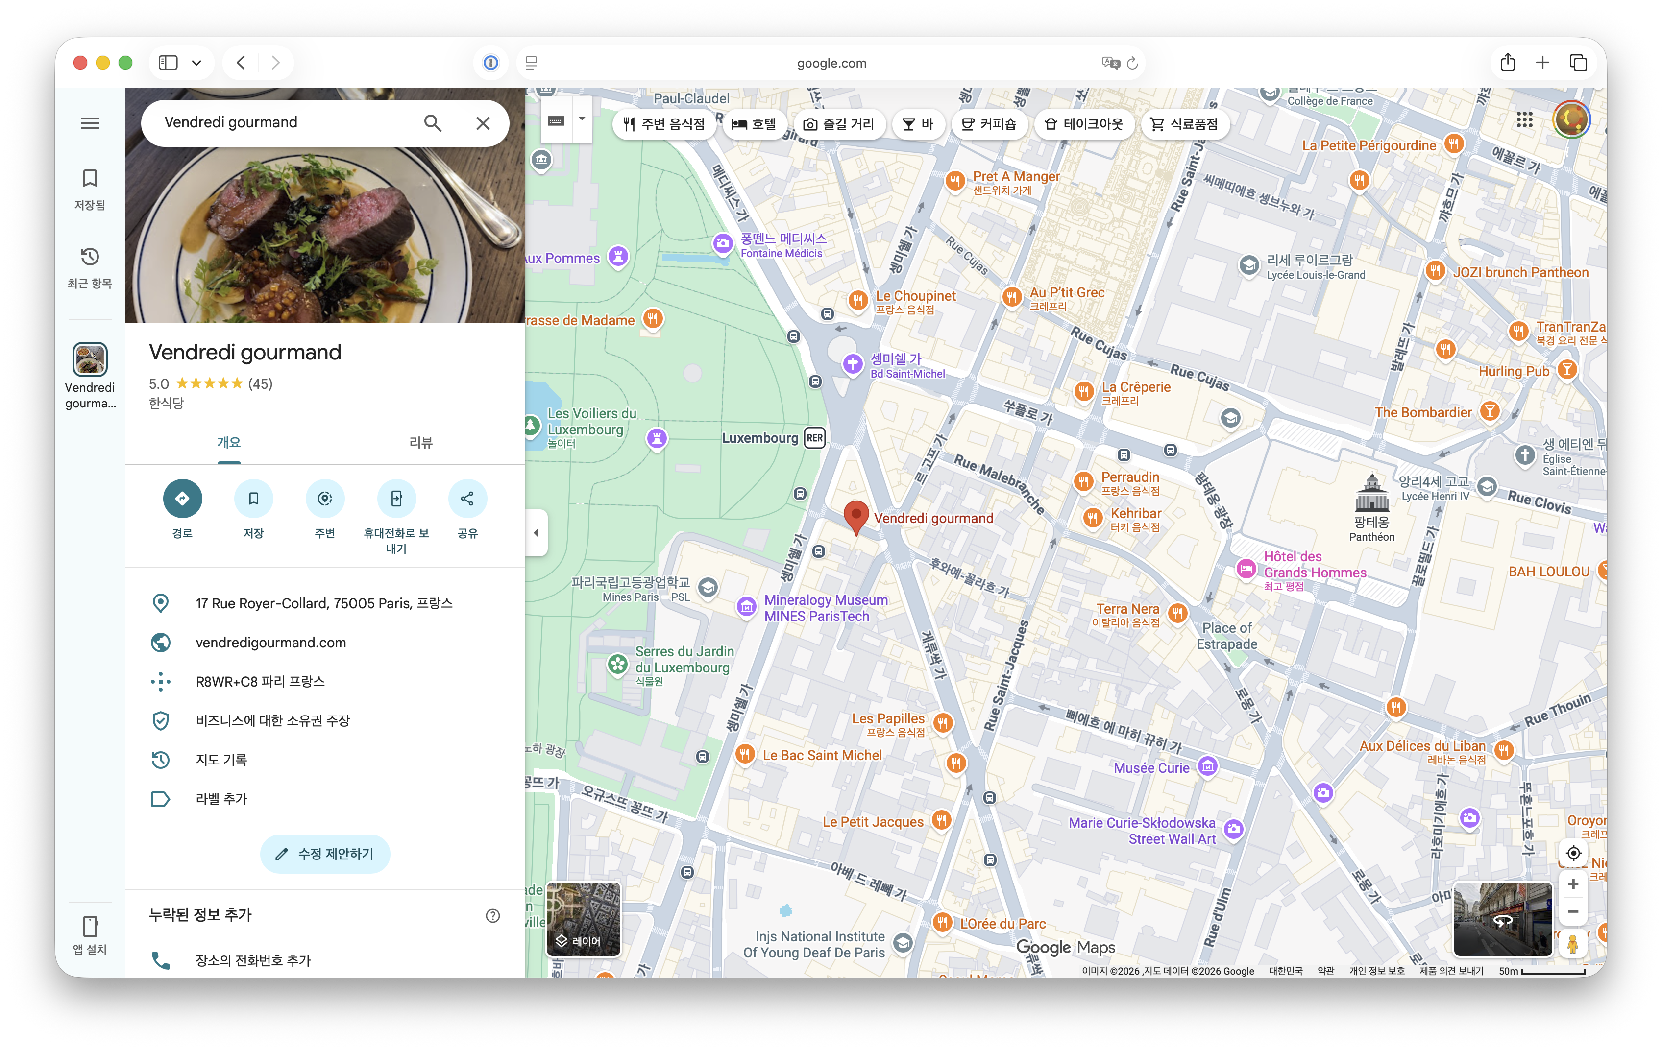
Task: Toggle the browser sidebar button
Action: pos(168,63)
